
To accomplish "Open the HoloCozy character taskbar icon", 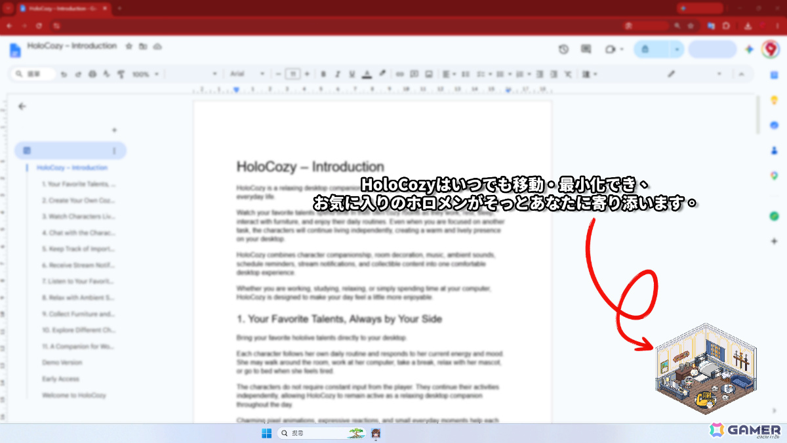I will tap(376, 433).
